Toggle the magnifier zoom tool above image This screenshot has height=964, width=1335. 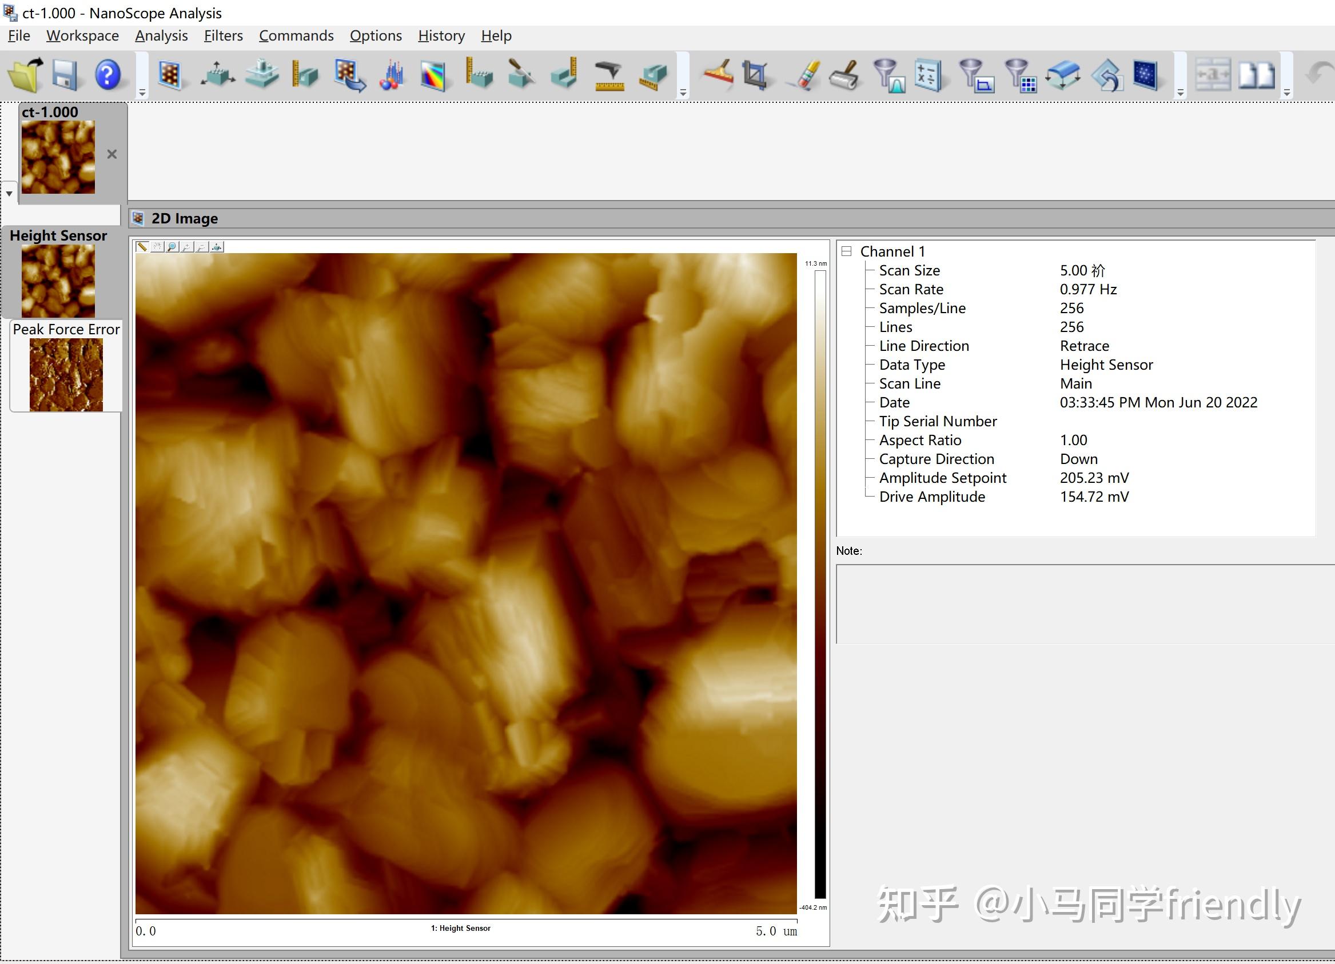click(172, 247)
